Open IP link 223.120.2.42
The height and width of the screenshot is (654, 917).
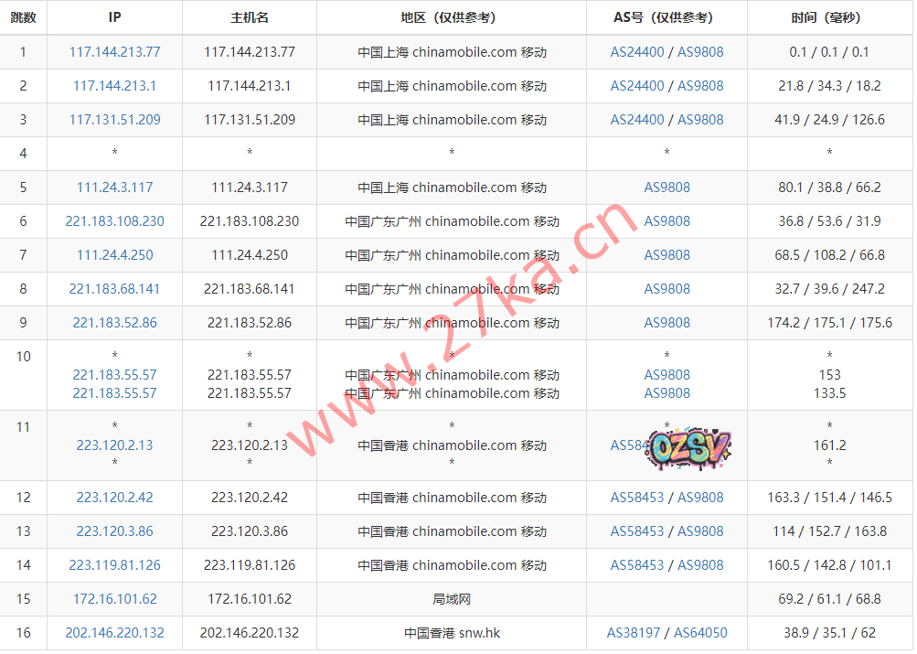114,498
